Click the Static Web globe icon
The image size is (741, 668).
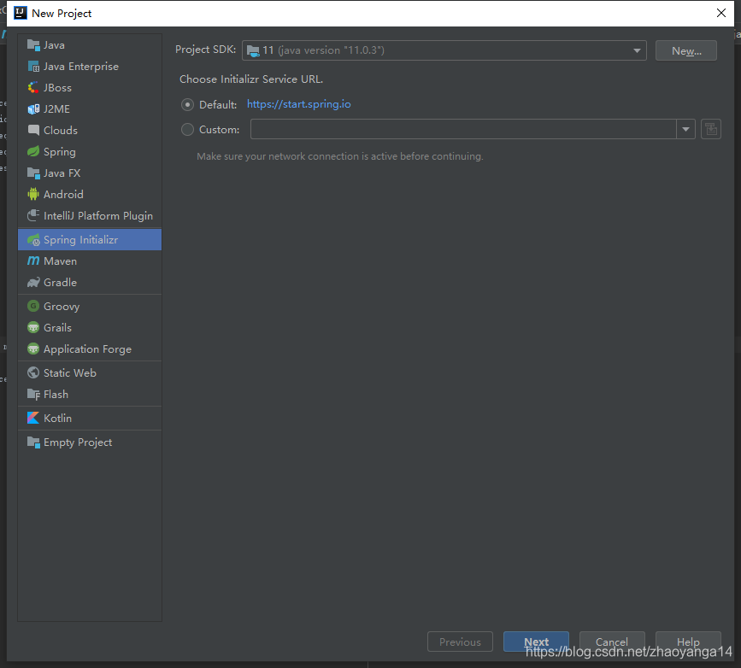(x=33, y=373)
